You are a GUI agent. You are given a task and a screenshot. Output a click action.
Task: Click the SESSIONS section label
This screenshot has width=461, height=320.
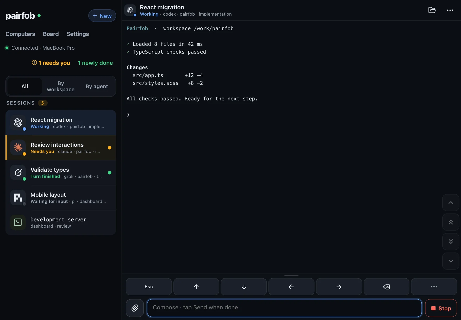(21, 103)
